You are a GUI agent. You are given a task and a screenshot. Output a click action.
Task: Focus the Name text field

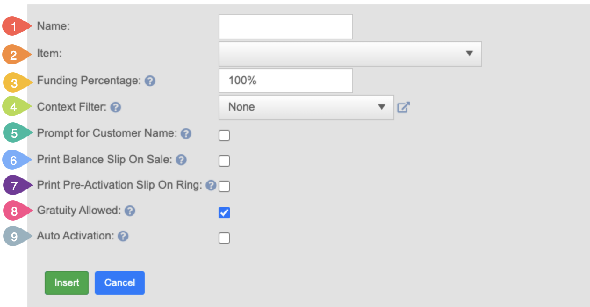coord(286,27)
